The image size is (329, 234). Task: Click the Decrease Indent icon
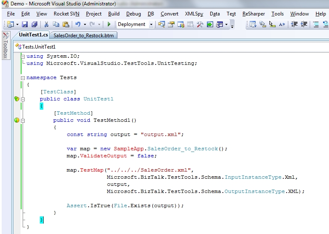point(294,24)
